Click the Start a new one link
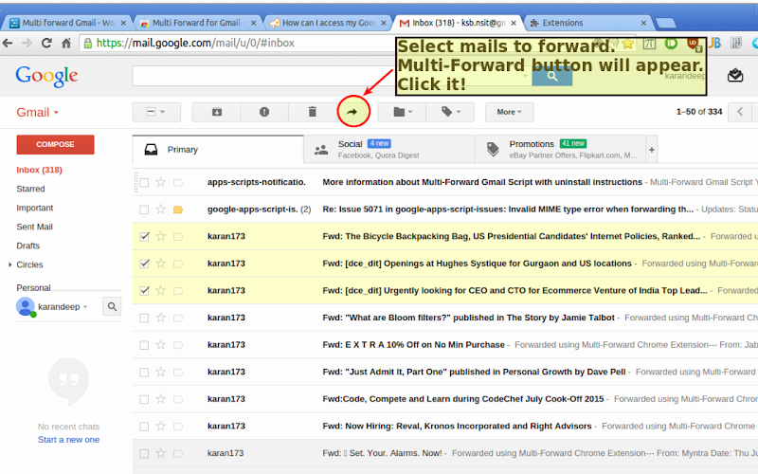The image size is (758, 474). [x=68, y=440]
